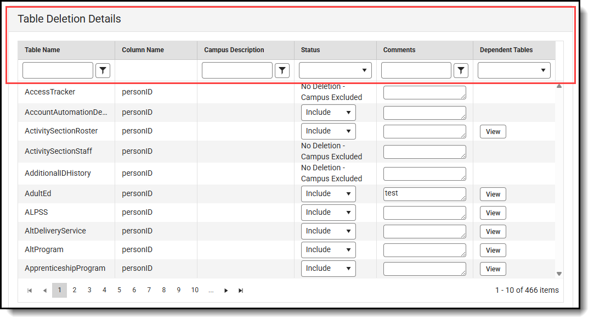Screen dimensions: 594x323
Task: Open the Comments column filter icon
Action: click(461, 70)
